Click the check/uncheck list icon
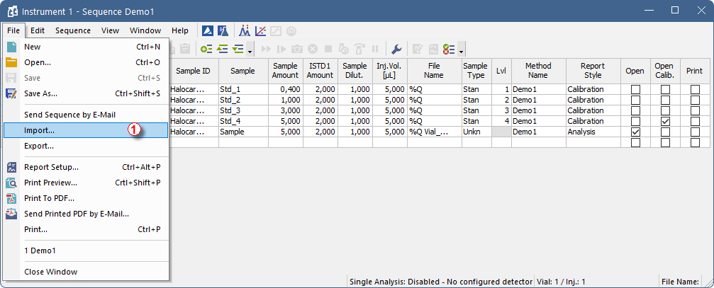This screenshot has width=714, height=288. [x=449, y=49]
